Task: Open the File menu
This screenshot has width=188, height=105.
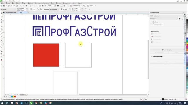Action: (x=2, y=3)
